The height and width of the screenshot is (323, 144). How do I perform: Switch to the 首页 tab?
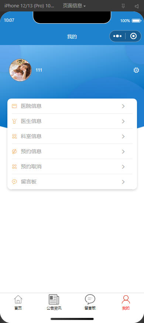click(x=18, y=302)
